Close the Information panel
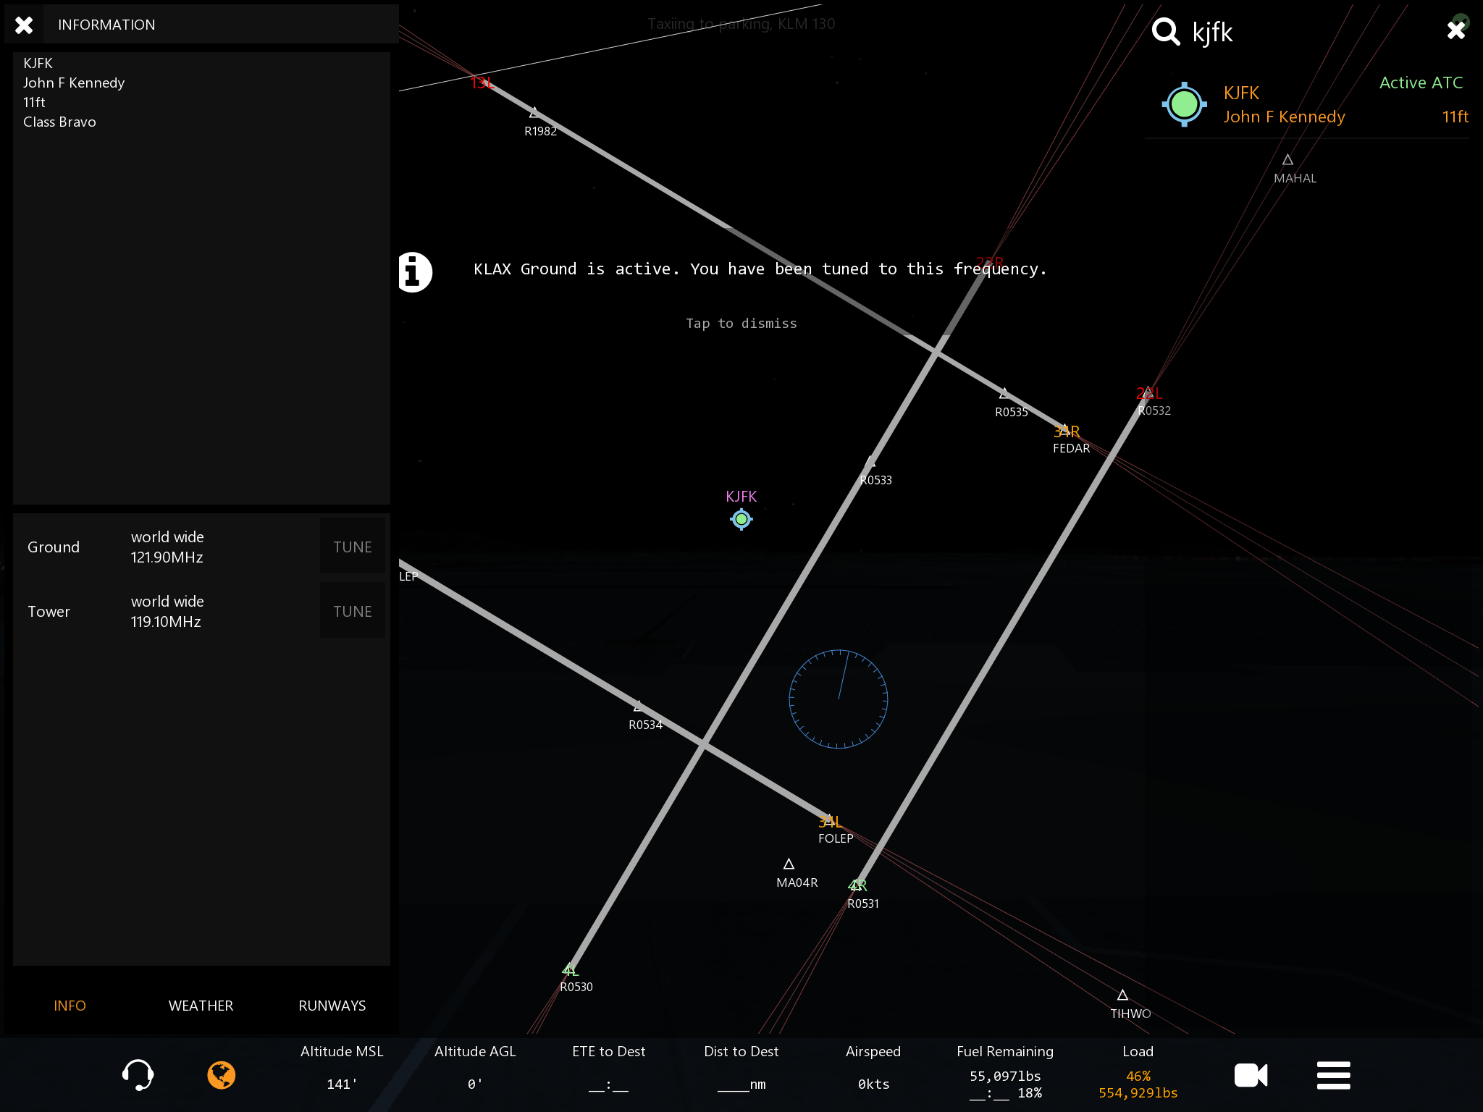Viewport: 1483px width, 1112px height. 24,25
